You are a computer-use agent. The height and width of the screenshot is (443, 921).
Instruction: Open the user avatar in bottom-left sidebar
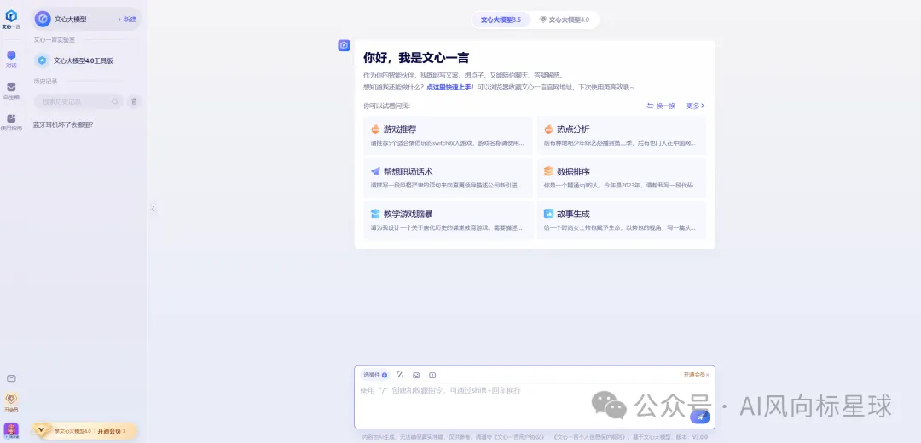[11, 430]
